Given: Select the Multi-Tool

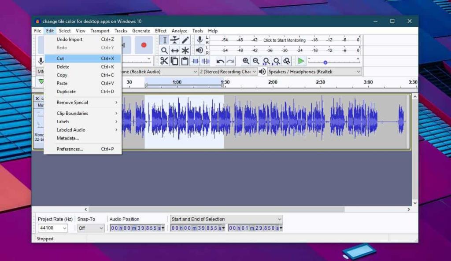Looking at the screenshot, I should (185, 50).
